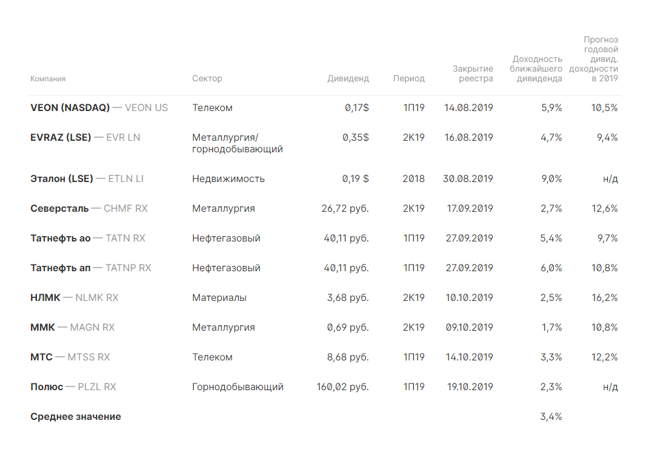Click the 'Компания' column header

click(48, 79)
